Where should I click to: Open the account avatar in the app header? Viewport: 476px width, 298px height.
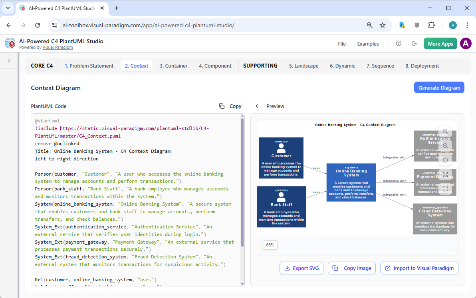click(466, 44)
